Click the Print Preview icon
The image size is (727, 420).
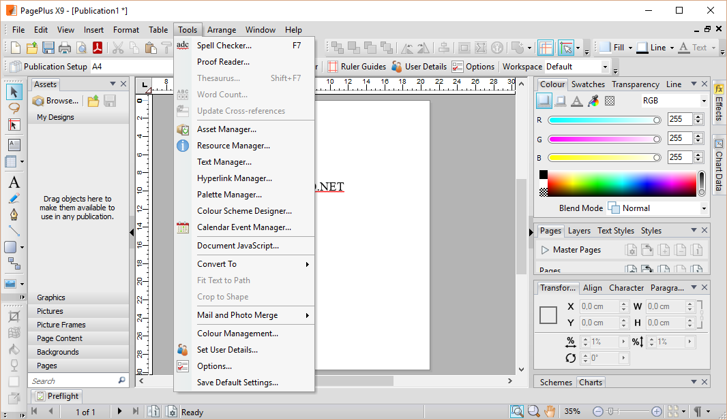(x=81, y=48)
